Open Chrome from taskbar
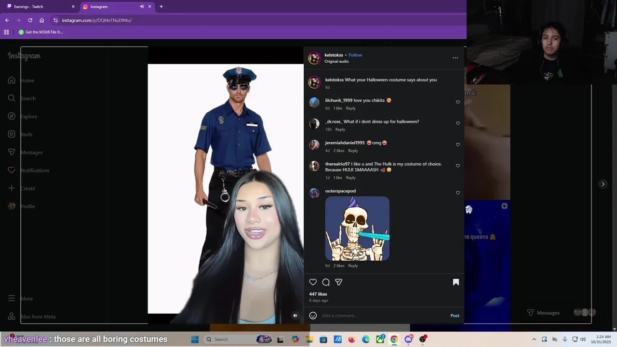 (394, 339)
